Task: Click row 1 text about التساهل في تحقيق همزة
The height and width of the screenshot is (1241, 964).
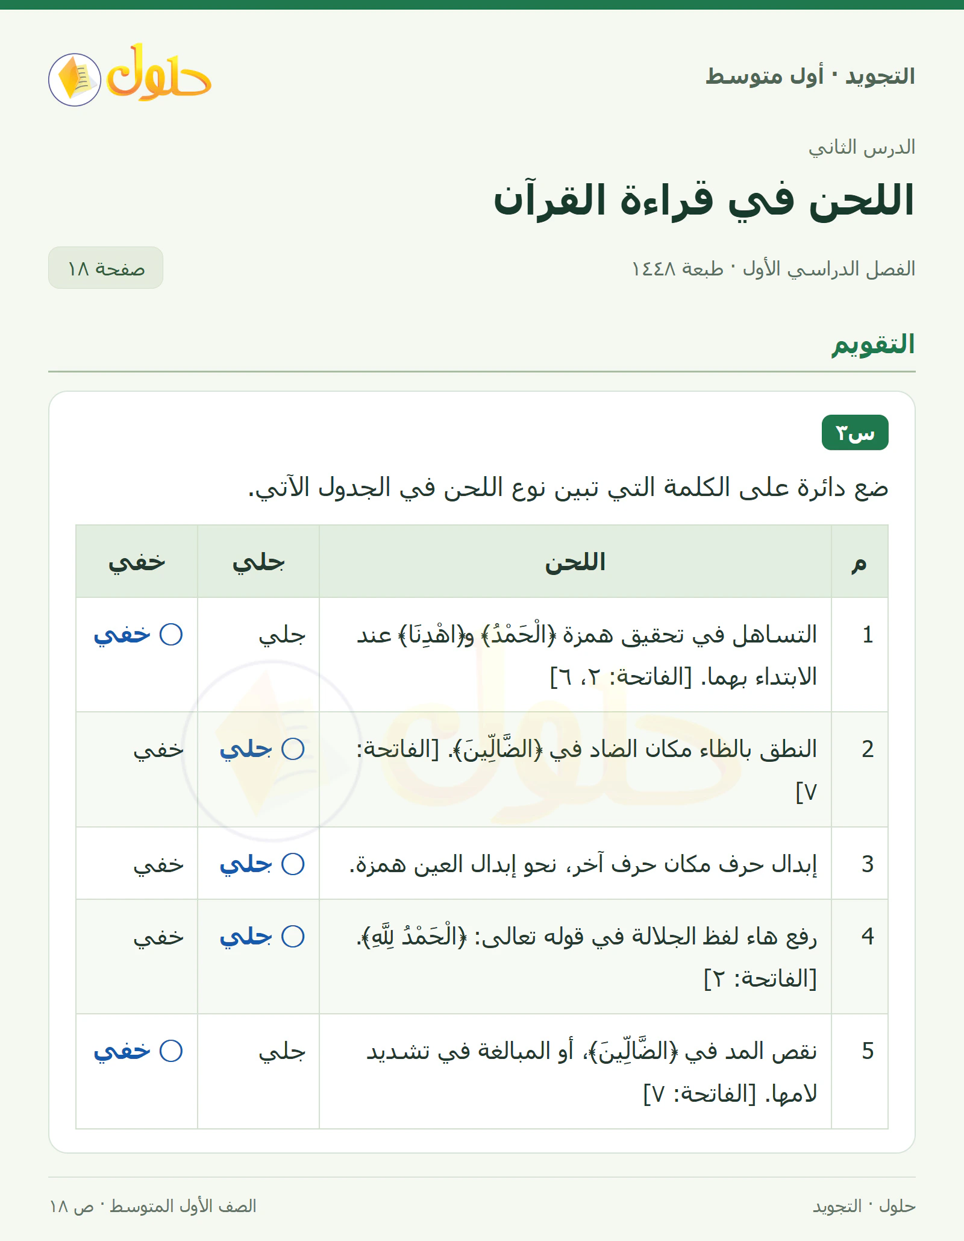Action: (x=587, y=656)
